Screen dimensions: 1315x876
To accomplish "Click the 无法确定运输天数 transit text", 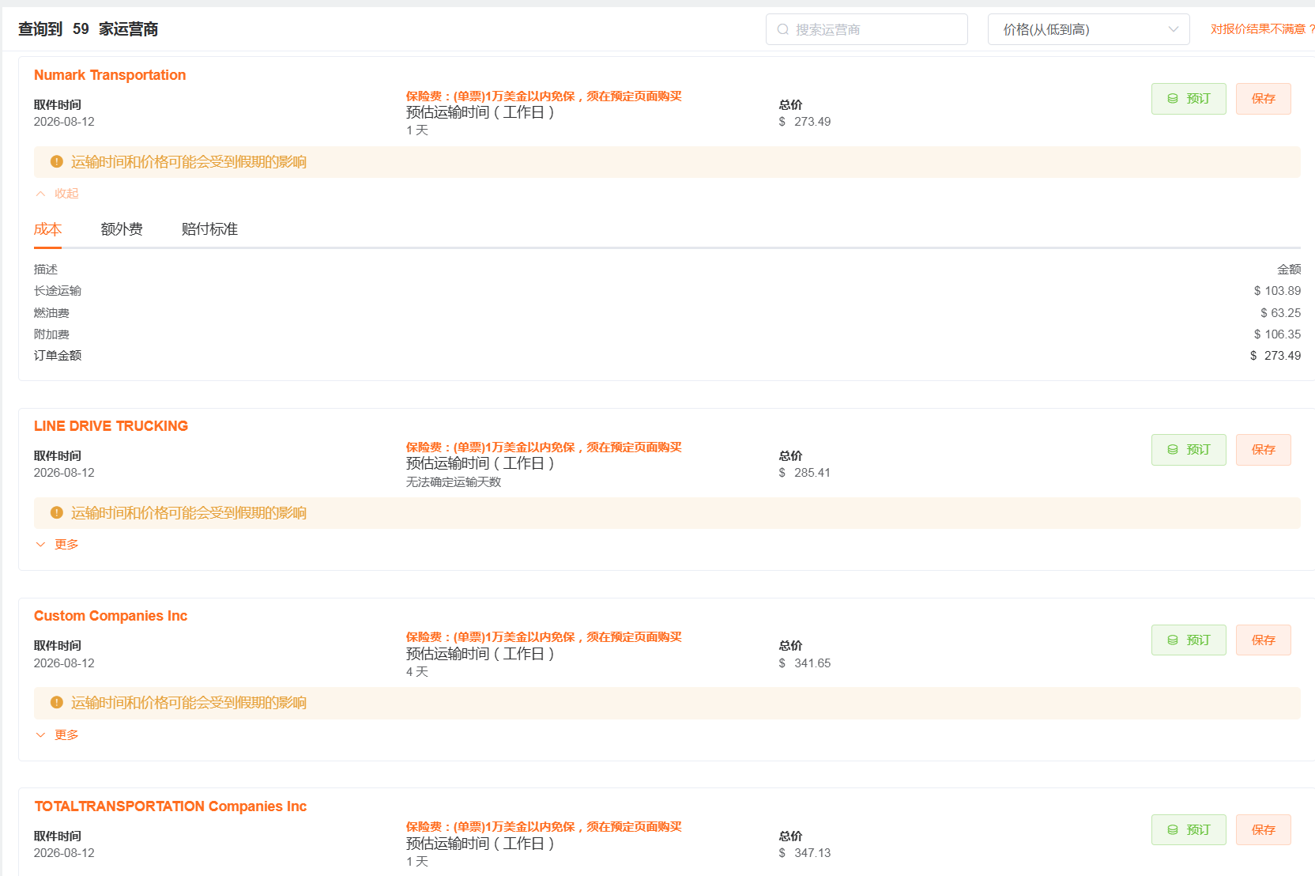I will tap(454, 482).
